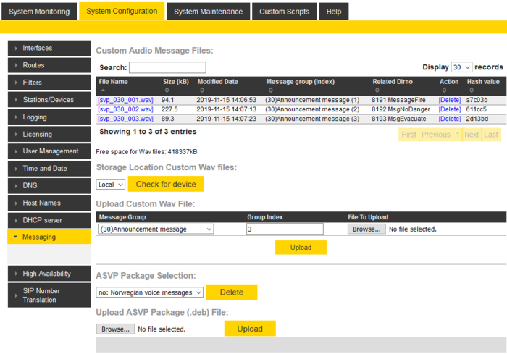The width and height of the screenshot is (507, 354).
Task: Open the Display records count dropdown
Action: [x=461, y=67]
